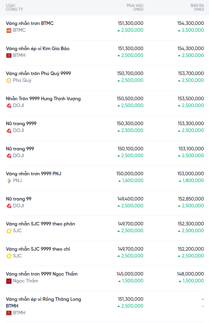Click the Ngọc Thẩm company name label
The width and height of the screenshot is (209, 323).
pyautogui.click(x=25, y=281)
